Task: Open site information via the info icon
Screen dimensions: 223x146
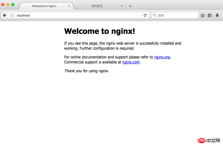Action: (x=12, y=15)
